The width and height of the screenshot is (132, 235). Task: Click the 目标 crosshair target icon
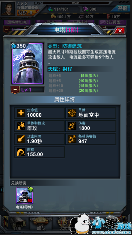pos(72,113)
